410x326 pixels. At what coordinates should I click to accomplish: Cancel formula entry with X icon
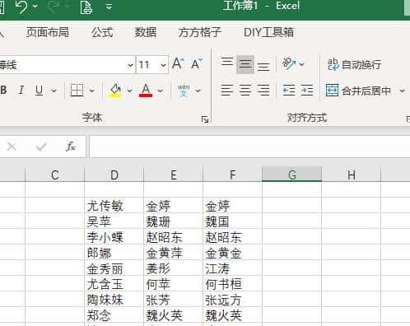[x=12, y=147]
